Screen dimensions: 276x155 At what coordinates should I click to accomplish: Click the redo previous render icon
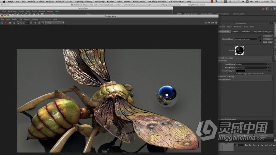[x=2, y=23]
